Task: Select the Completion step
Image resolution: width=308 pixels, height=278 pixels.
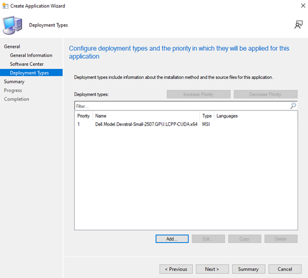Action: 16,99
